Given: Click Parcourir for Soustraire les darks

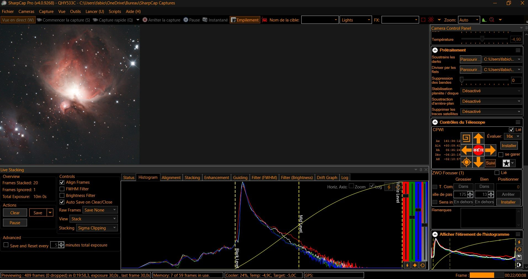Looking at the screenshot, I should tap(470, 59).
